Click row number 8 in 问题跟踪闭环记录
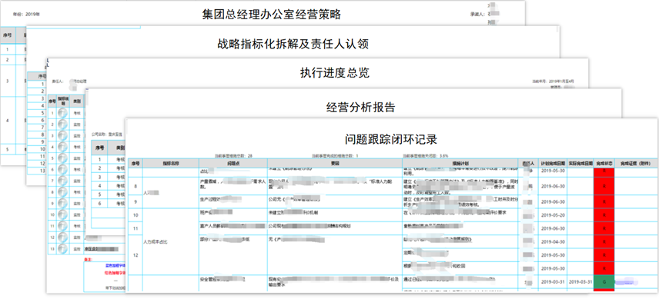This screenshot has height=299, width=659. click(x=135, y=186)
